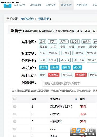Select 全部 in 媒体类型 row
Viewport: 97px width, 137px height.
click(42, 53)
